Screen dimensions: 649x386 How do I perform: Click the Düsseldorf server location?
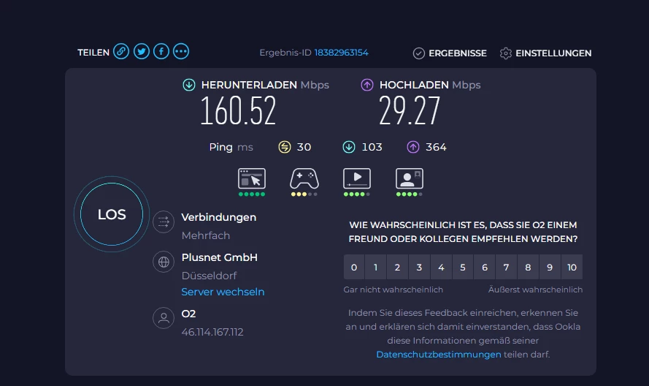(x=209, y=276)
